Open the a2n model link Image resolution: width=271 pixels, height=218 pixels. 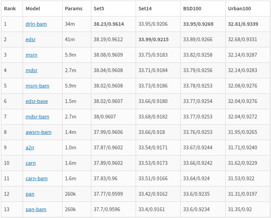point(30,148)
